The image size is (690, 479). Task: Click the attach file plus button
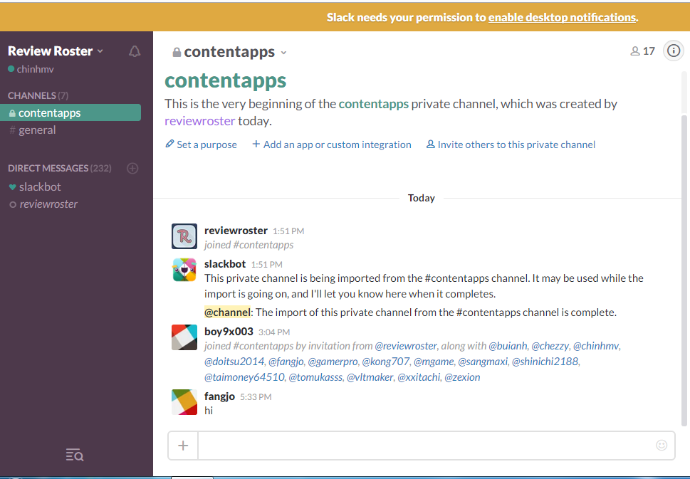tap(183, 446)
